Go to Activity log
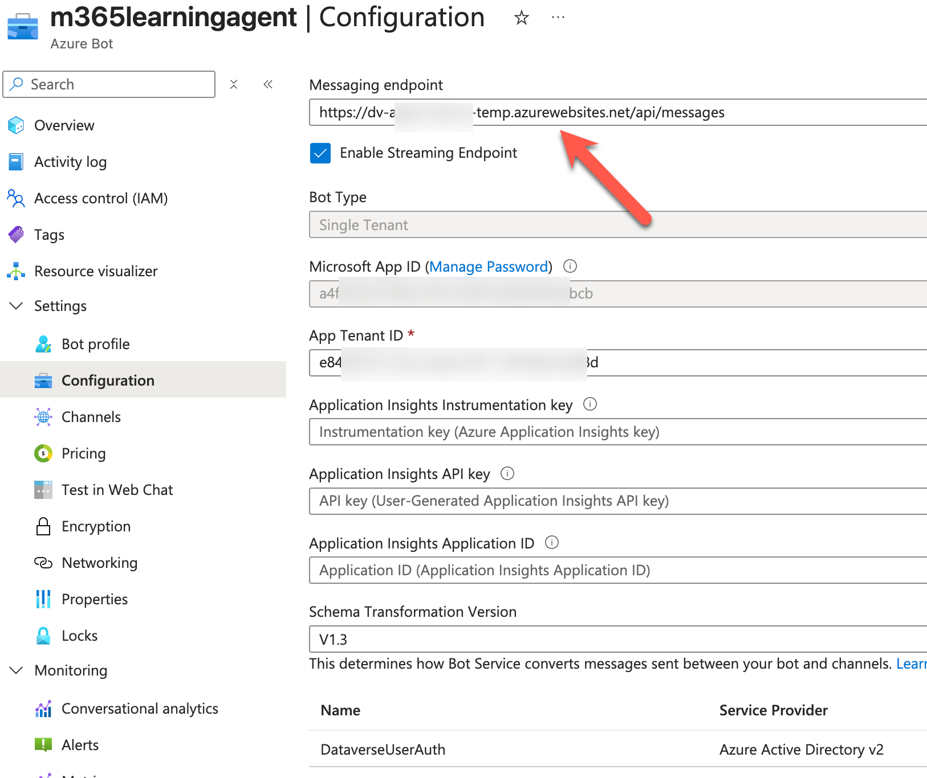927x778 pixels. pos(71,162)
